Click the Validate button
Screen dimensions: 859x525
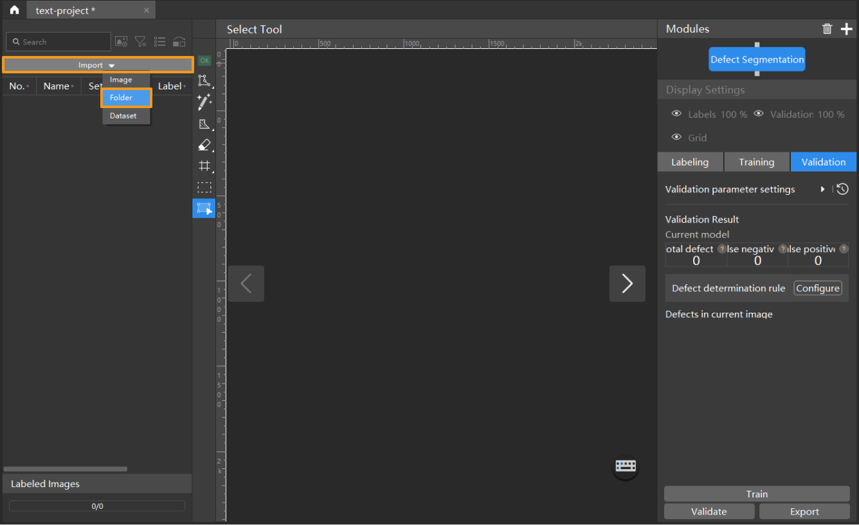point(709,511)
